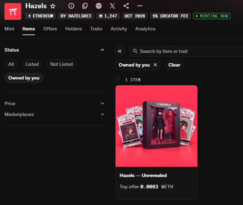Collapse filters with the double-chevron button

(x=120, y=51)
